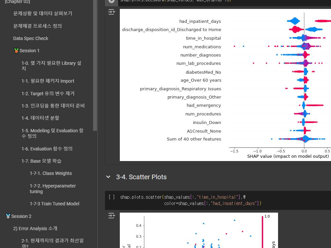This screenshot has width=331, height=248.
Task: Go to 1-6. Evaluation 함수 정의
Action: [47, 149]
